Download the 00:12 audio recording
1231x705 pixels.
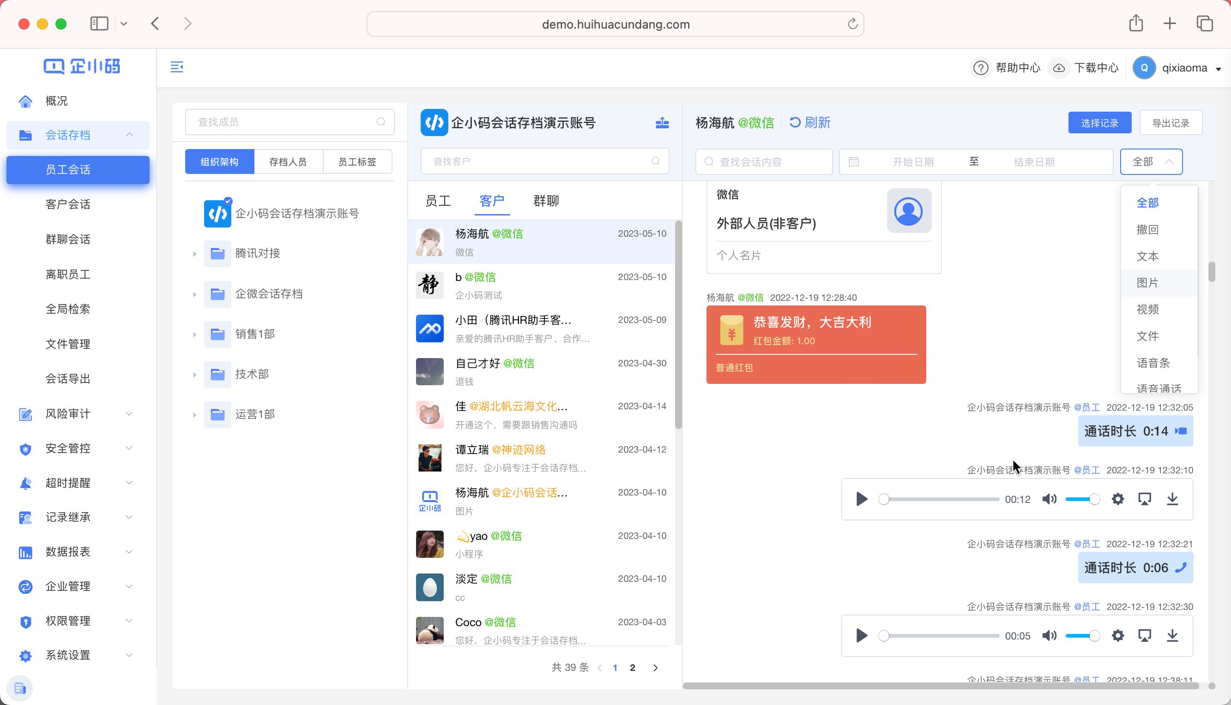point(1172,499)
